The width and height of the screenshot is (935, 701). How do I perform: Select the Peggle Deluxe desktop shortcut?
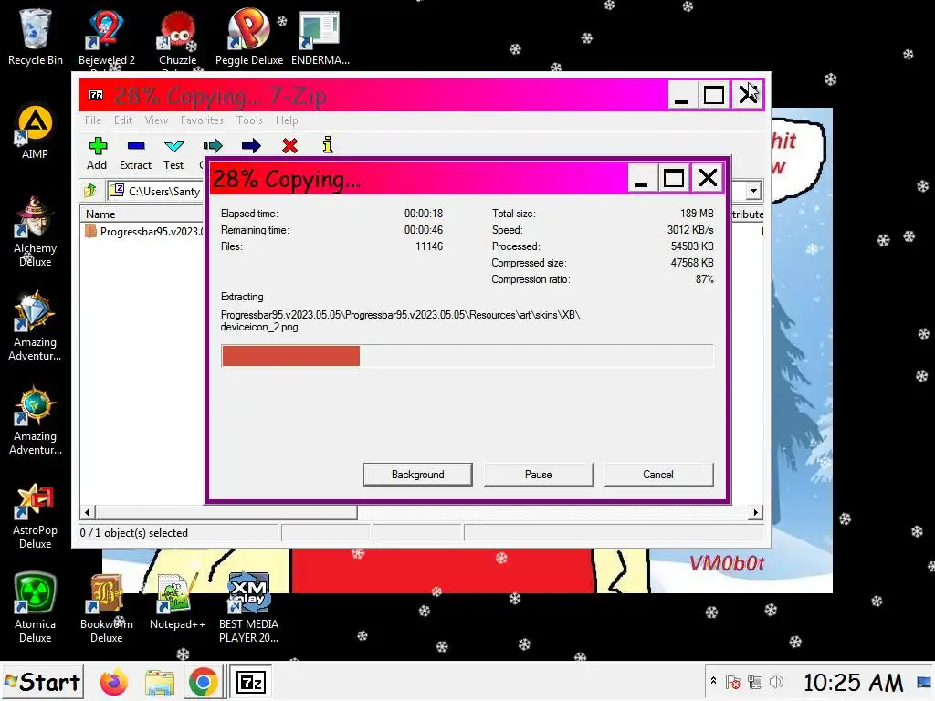pyautogui.click(x=249, y=37)
